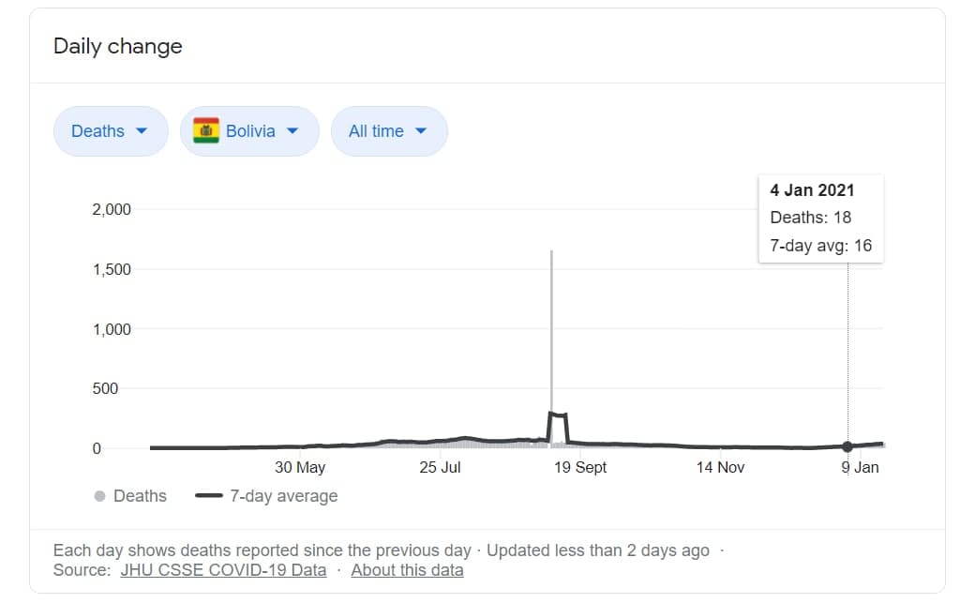Screen dimensions: 960x603
Task: Open the JHU CSSE COVID-19 Data link
Action: tap(223, 569)
